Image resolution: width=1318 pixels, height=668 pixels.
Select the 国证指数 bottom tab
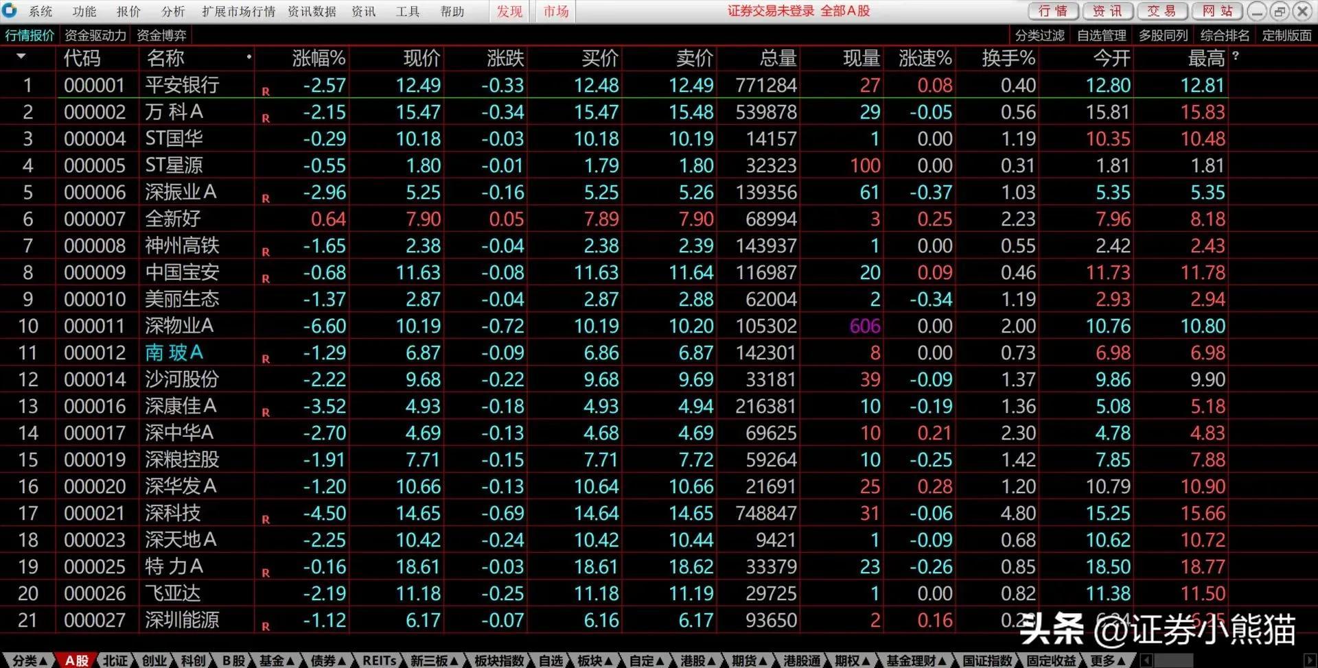click(987, 660)
